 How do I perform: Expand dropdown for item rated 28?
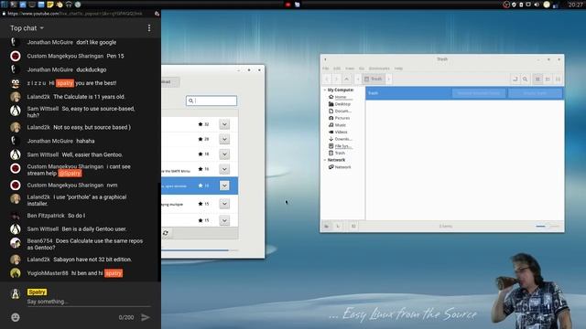click(224, 139)
